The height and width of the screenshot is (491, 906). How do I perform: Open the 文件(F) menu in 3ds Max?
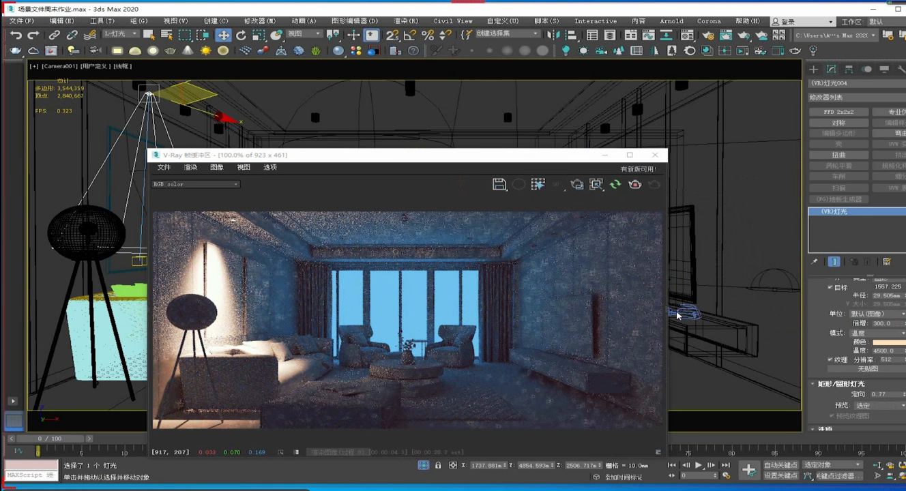21,21
